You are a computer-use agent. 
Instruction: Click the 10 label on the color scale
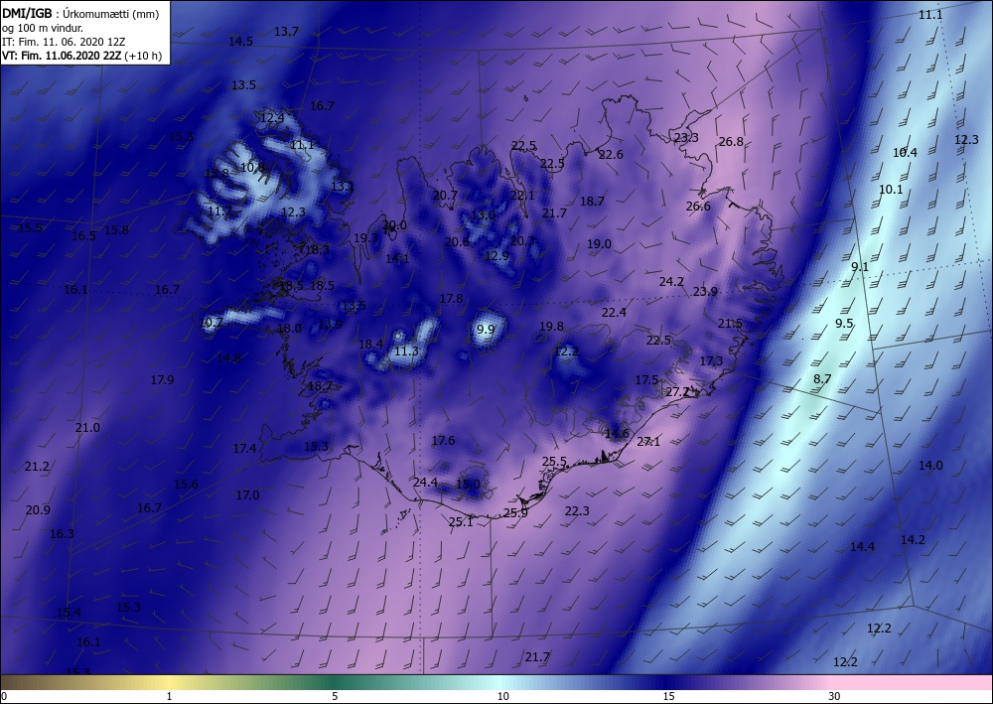(502, 696)
